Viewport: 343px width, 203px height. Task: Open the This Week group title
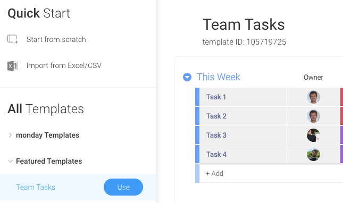[219, 77]
